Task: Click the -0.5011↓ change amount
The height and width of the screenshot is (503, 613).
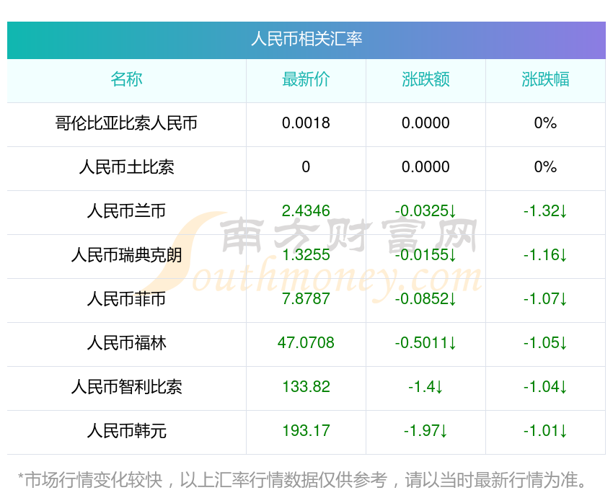Action: (425, 343)
